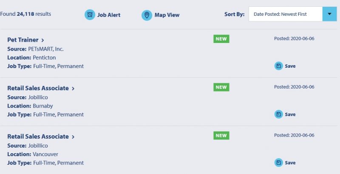340x174 pixels.
Task: Click the Job Alert alarm clock icon
Action: click(90, 15)
